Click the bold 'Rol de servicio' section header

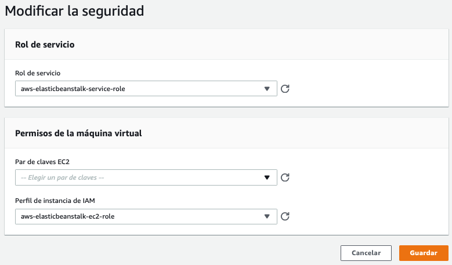click(45, 45)
